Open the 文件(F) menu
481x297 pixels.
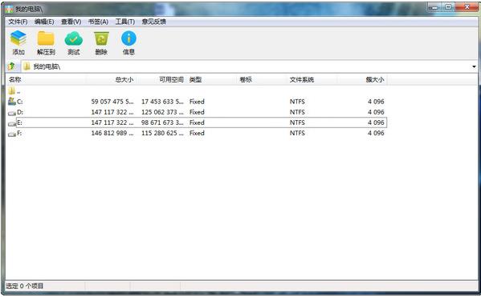[x=18, y=22]
